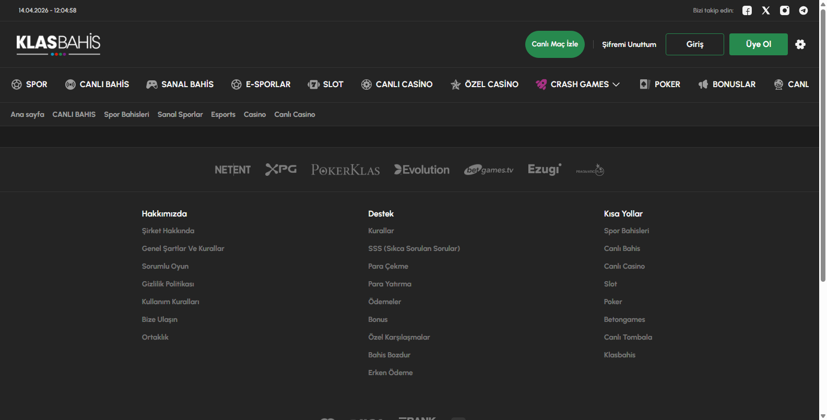Click the POKER card icon
Screen dimensions: 827x420
tap(645, 85)
